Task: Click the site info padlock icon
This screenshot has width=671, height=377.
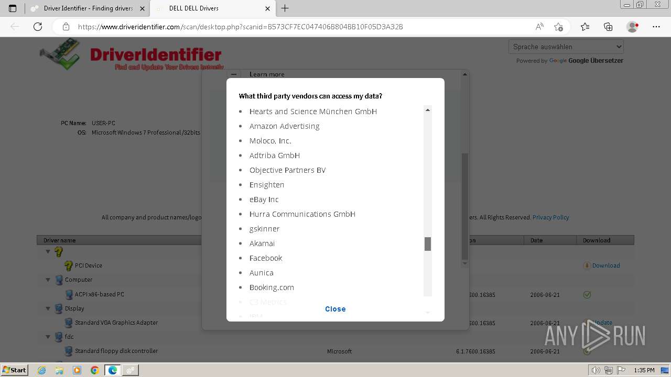Action: click(x=66, y=27)
